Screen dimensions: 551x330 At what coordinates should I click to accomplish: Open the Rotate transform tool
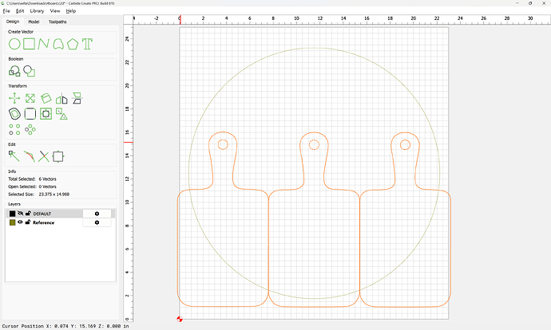point(46,99)
